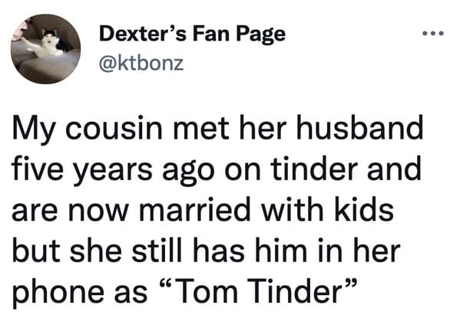This screenshot has height=325, width=460.
Task: Click the word "Dexter's" in the display name
Action: click(x=143, y=34)
